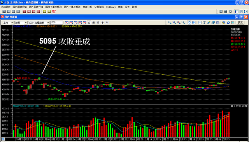This screenshot has width=249, height=142.
Task: Switch to layout page 3 icon
Action: [x=246, y=11]
